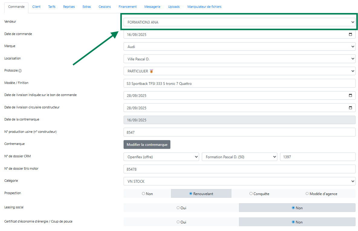Click the Modèle / Finition text field
The width and height of the screenshot is (358, 231).
click(239, 83)
